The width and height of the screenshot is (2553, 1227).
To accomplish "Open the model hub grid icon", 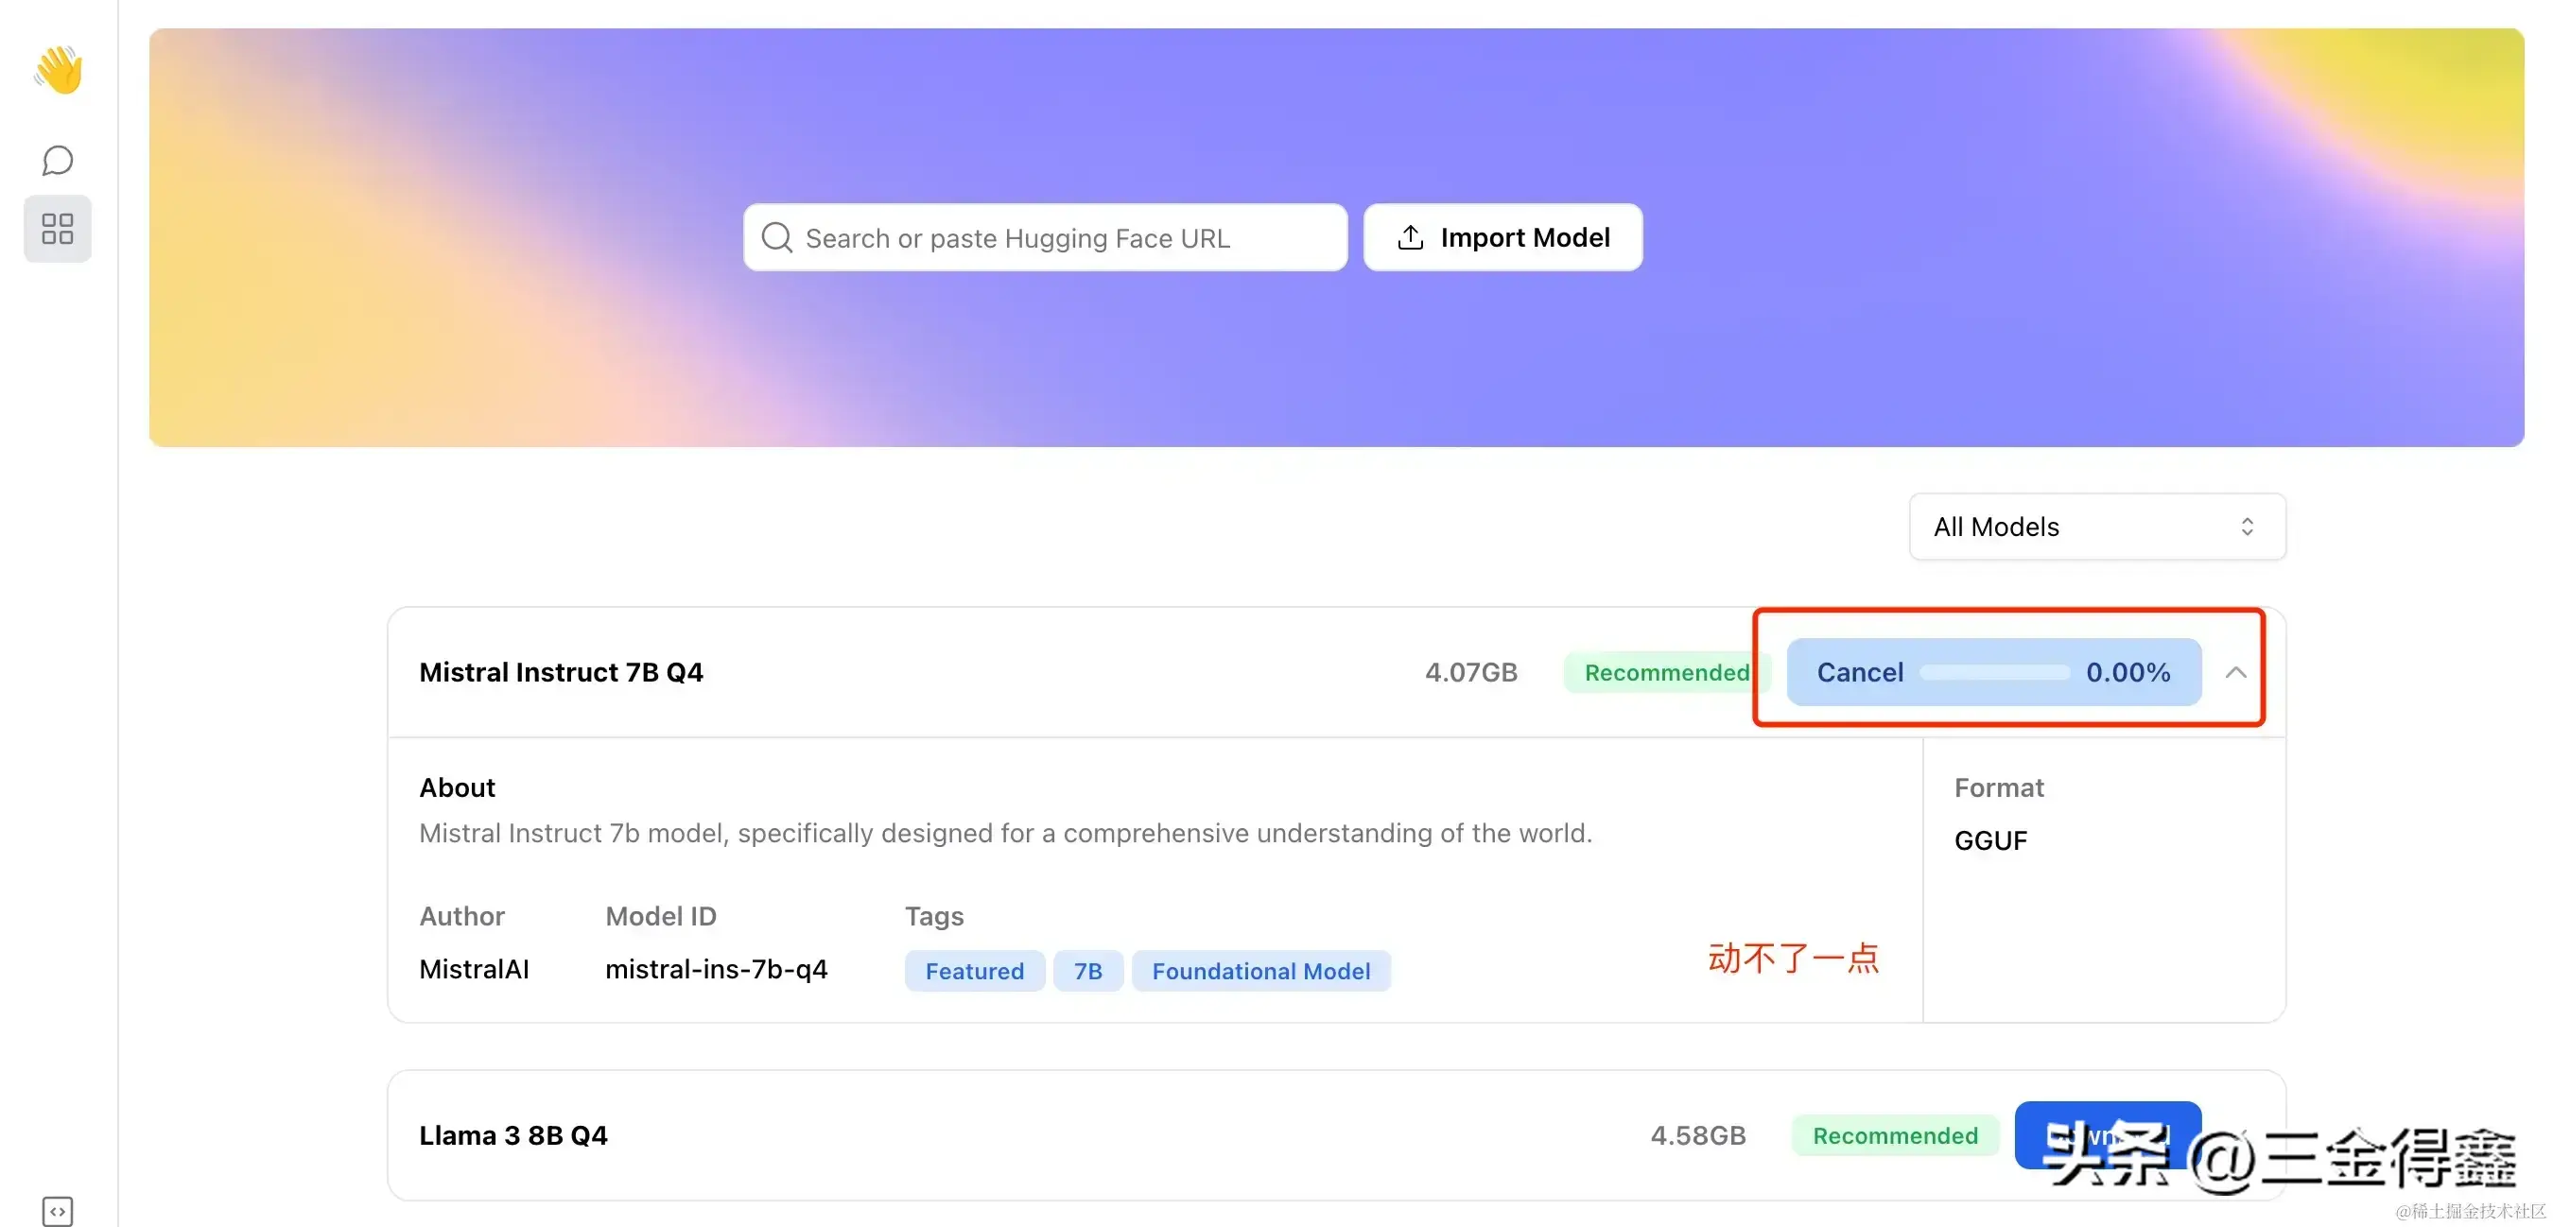I will point(58,229).
